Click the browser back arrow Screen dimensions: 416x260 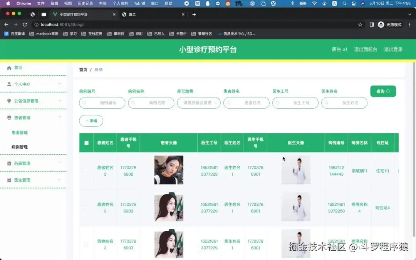click(7, 24)
